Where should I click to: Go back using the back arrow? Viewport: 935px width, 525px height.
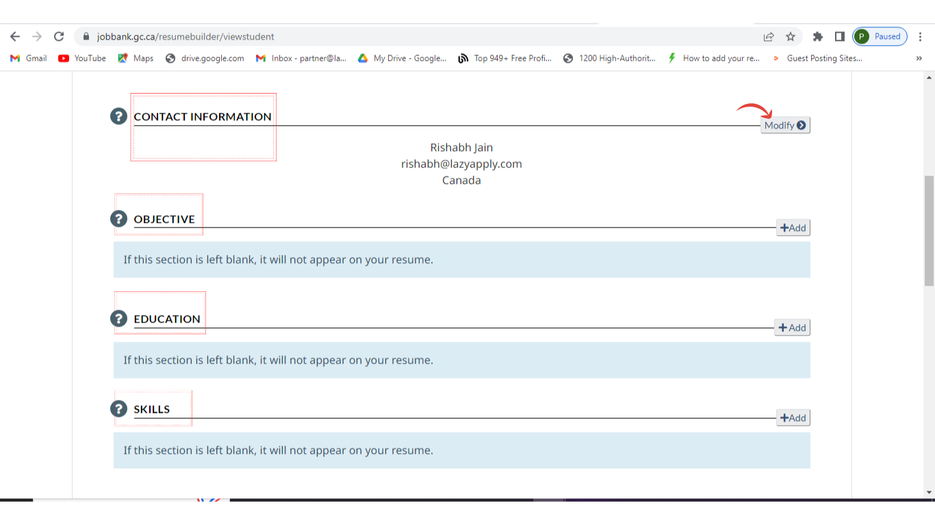15,37
